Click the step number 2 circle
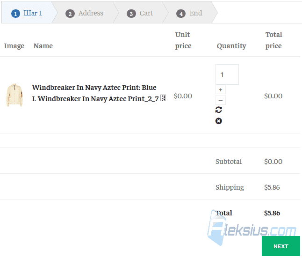 point(70,14)
